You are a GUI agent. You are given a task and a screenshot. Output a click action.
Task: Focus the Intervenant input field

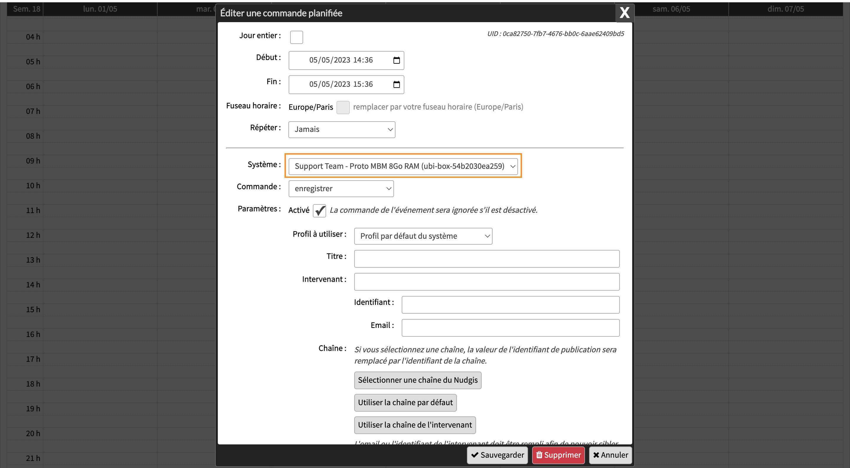coord(487,282)
